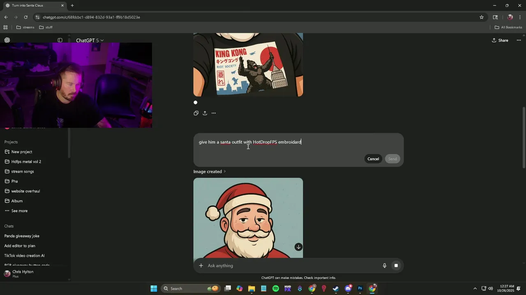The height and width of the screenshot is (295, 526).
Task: Open the ChatGPT 5 model selector
Action: (90, 40)
